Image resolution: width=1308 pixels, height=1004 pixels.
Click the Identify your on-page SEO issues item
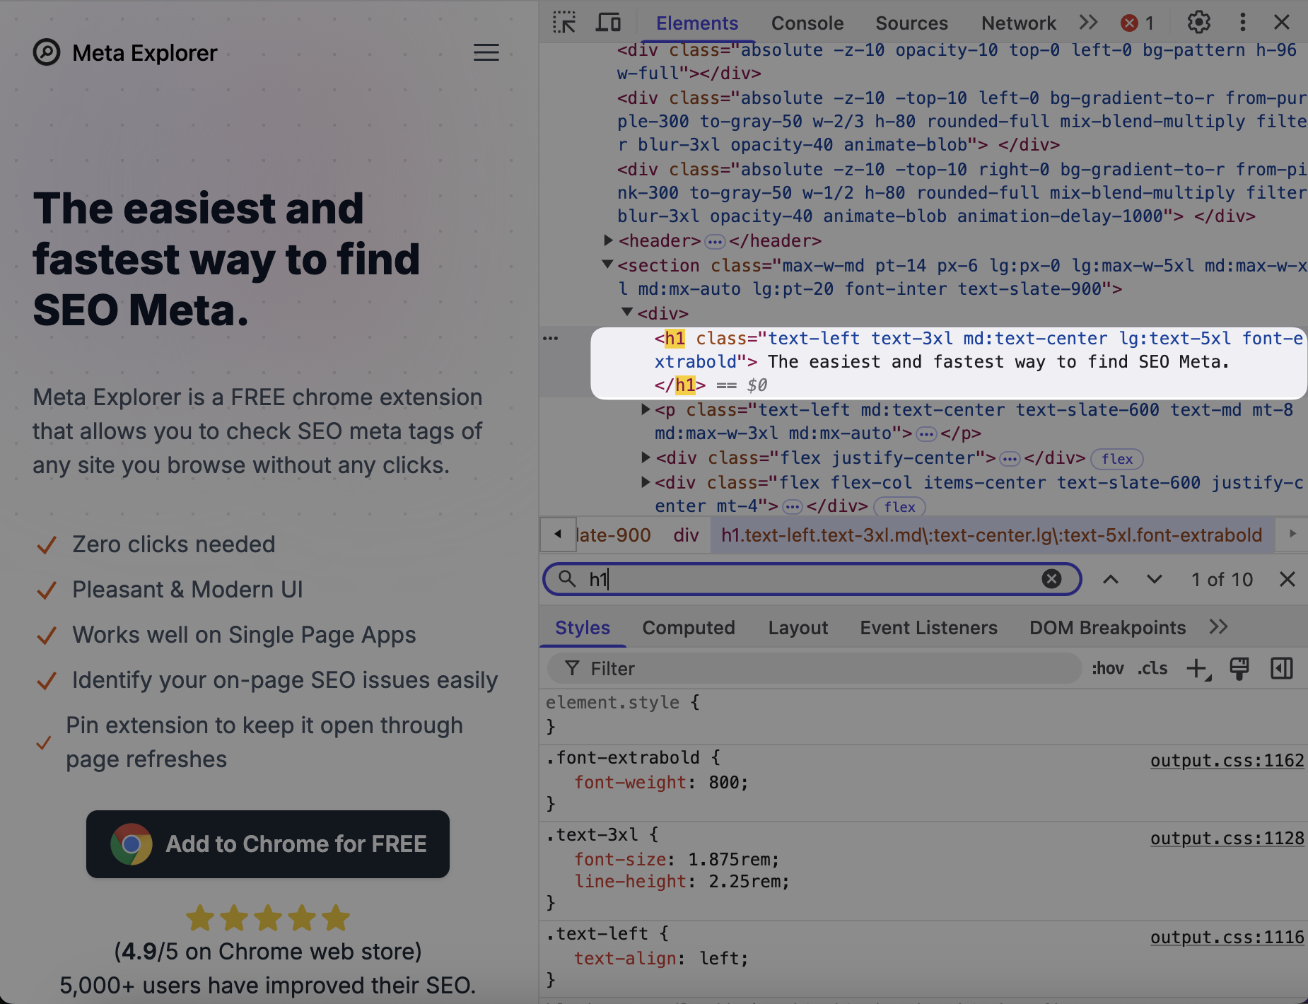285,680
